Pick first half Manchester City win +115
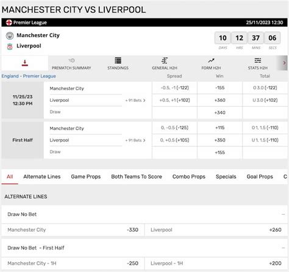 [x=219, y=127]
